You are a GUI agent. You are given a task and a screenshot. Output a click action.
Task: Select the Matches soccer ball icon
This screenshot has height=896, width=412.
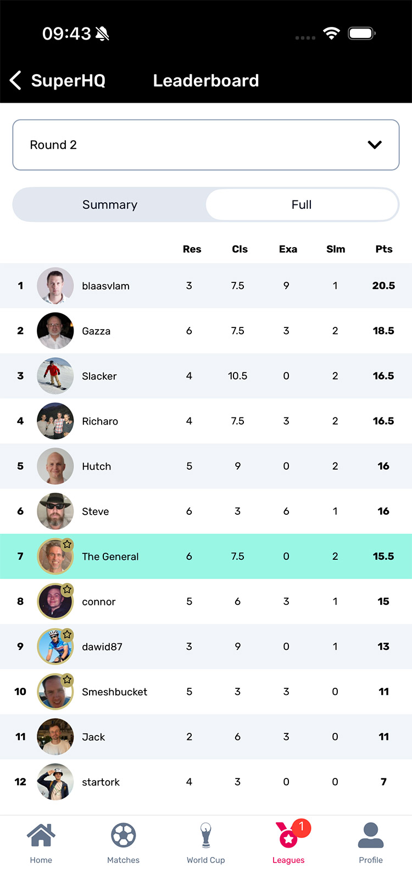pos(124,834)
